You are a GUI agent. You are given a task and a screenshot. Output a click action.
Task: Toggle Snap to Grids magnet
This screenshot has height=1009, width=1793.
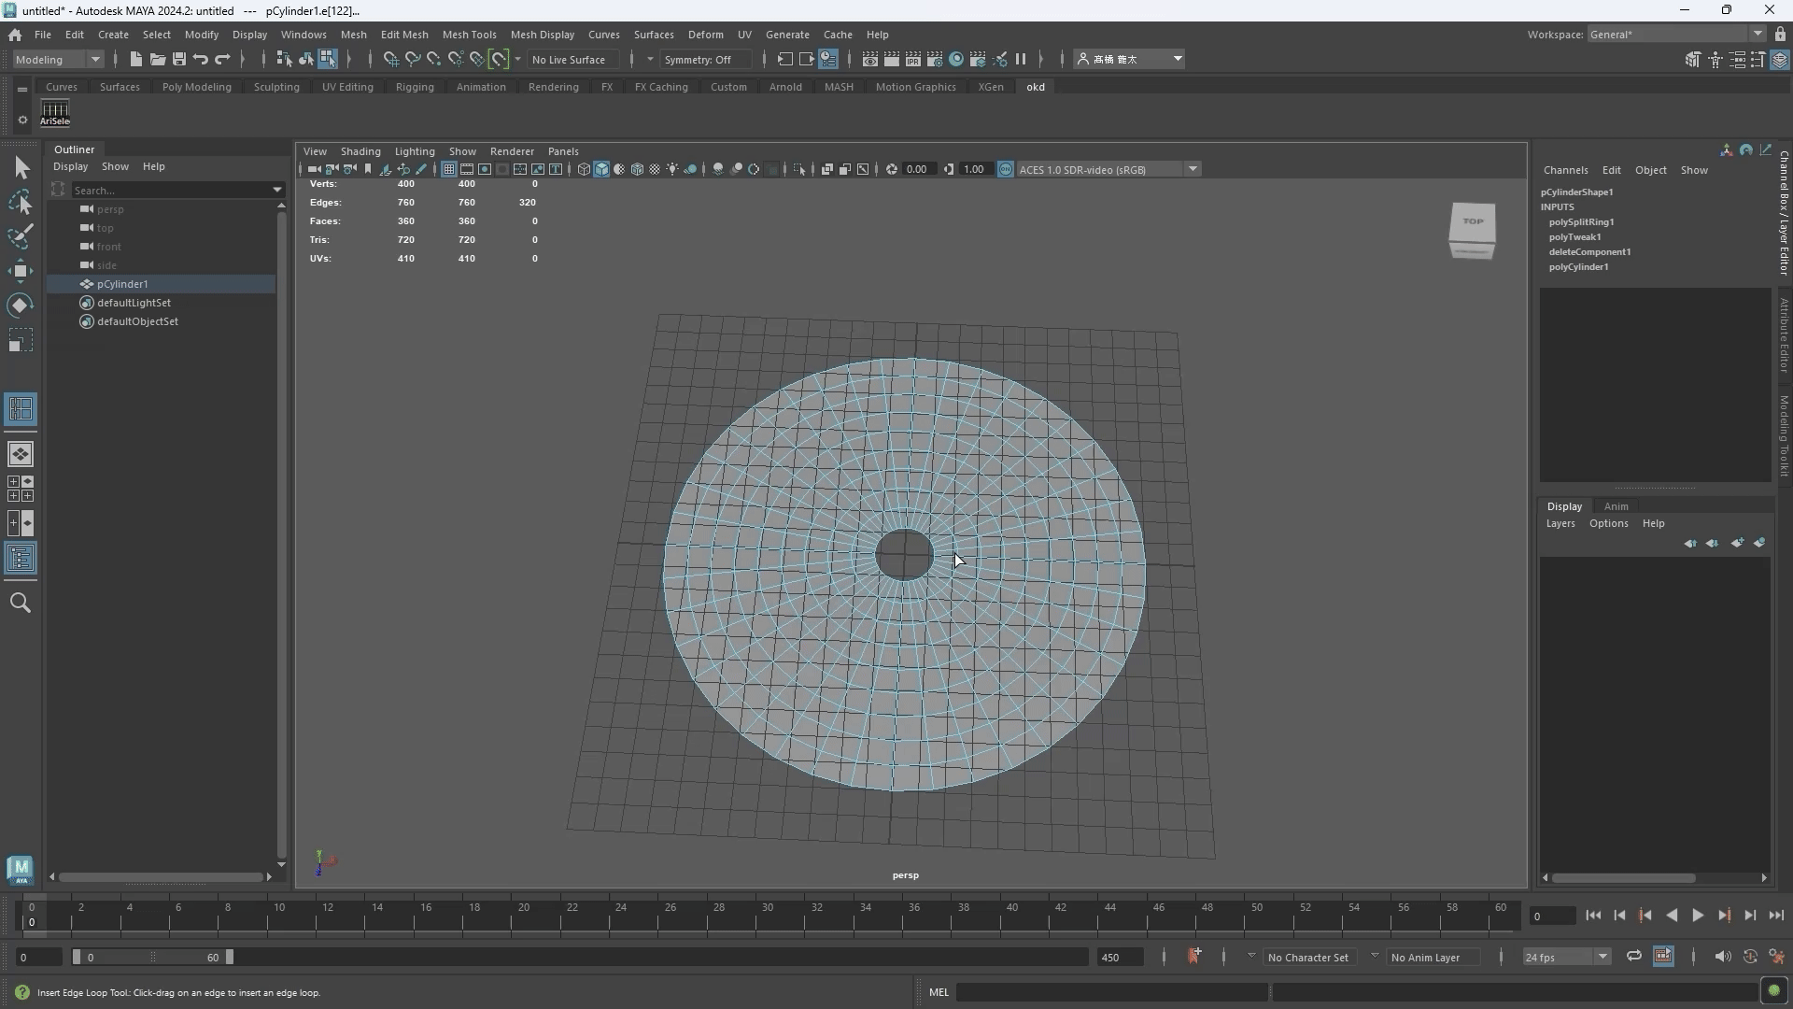pos(390,59)
